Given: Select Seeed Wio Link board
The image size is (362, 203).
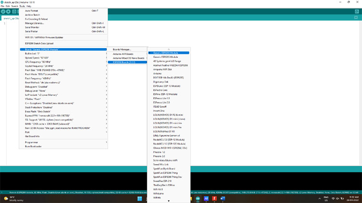Looking at the screenshot, I should tap(168, 165).
